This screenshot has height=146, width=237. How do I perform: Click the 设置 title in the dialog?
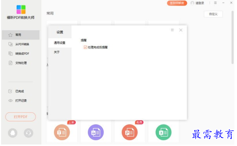click(x=60, y=32)
